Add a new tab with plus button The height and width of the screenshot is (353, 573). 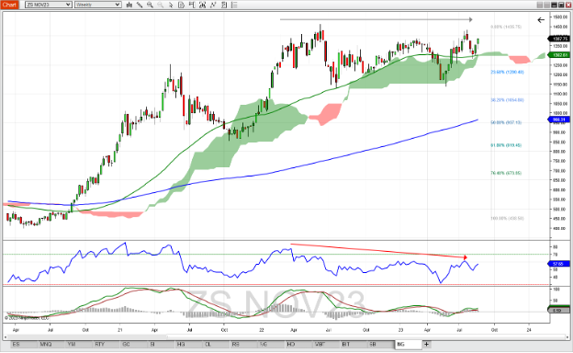(426, 344)
